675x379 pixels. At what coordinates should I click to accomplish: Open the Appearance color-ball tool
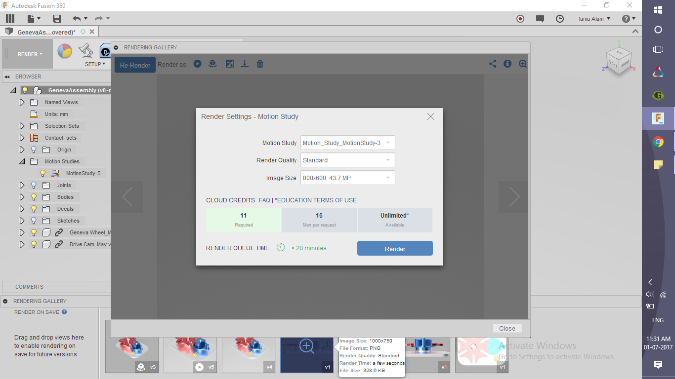(65, 51)
